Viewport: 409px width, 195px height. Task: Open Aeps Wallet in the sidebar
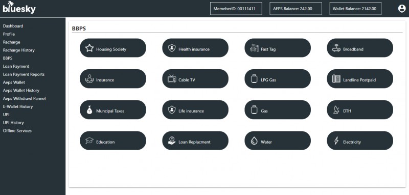[x=14, y=82]
